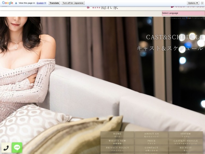Close the Google Translate bar
The image size is (205, 154).
[202, 3]
